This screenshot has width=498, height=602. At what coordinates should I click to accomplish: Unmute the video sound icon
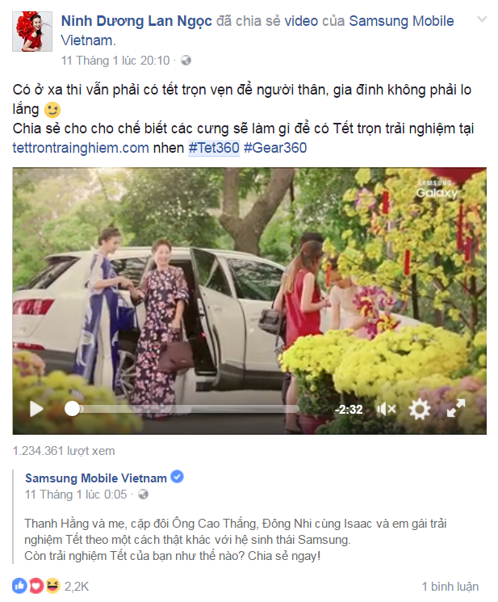pos(386,409)
